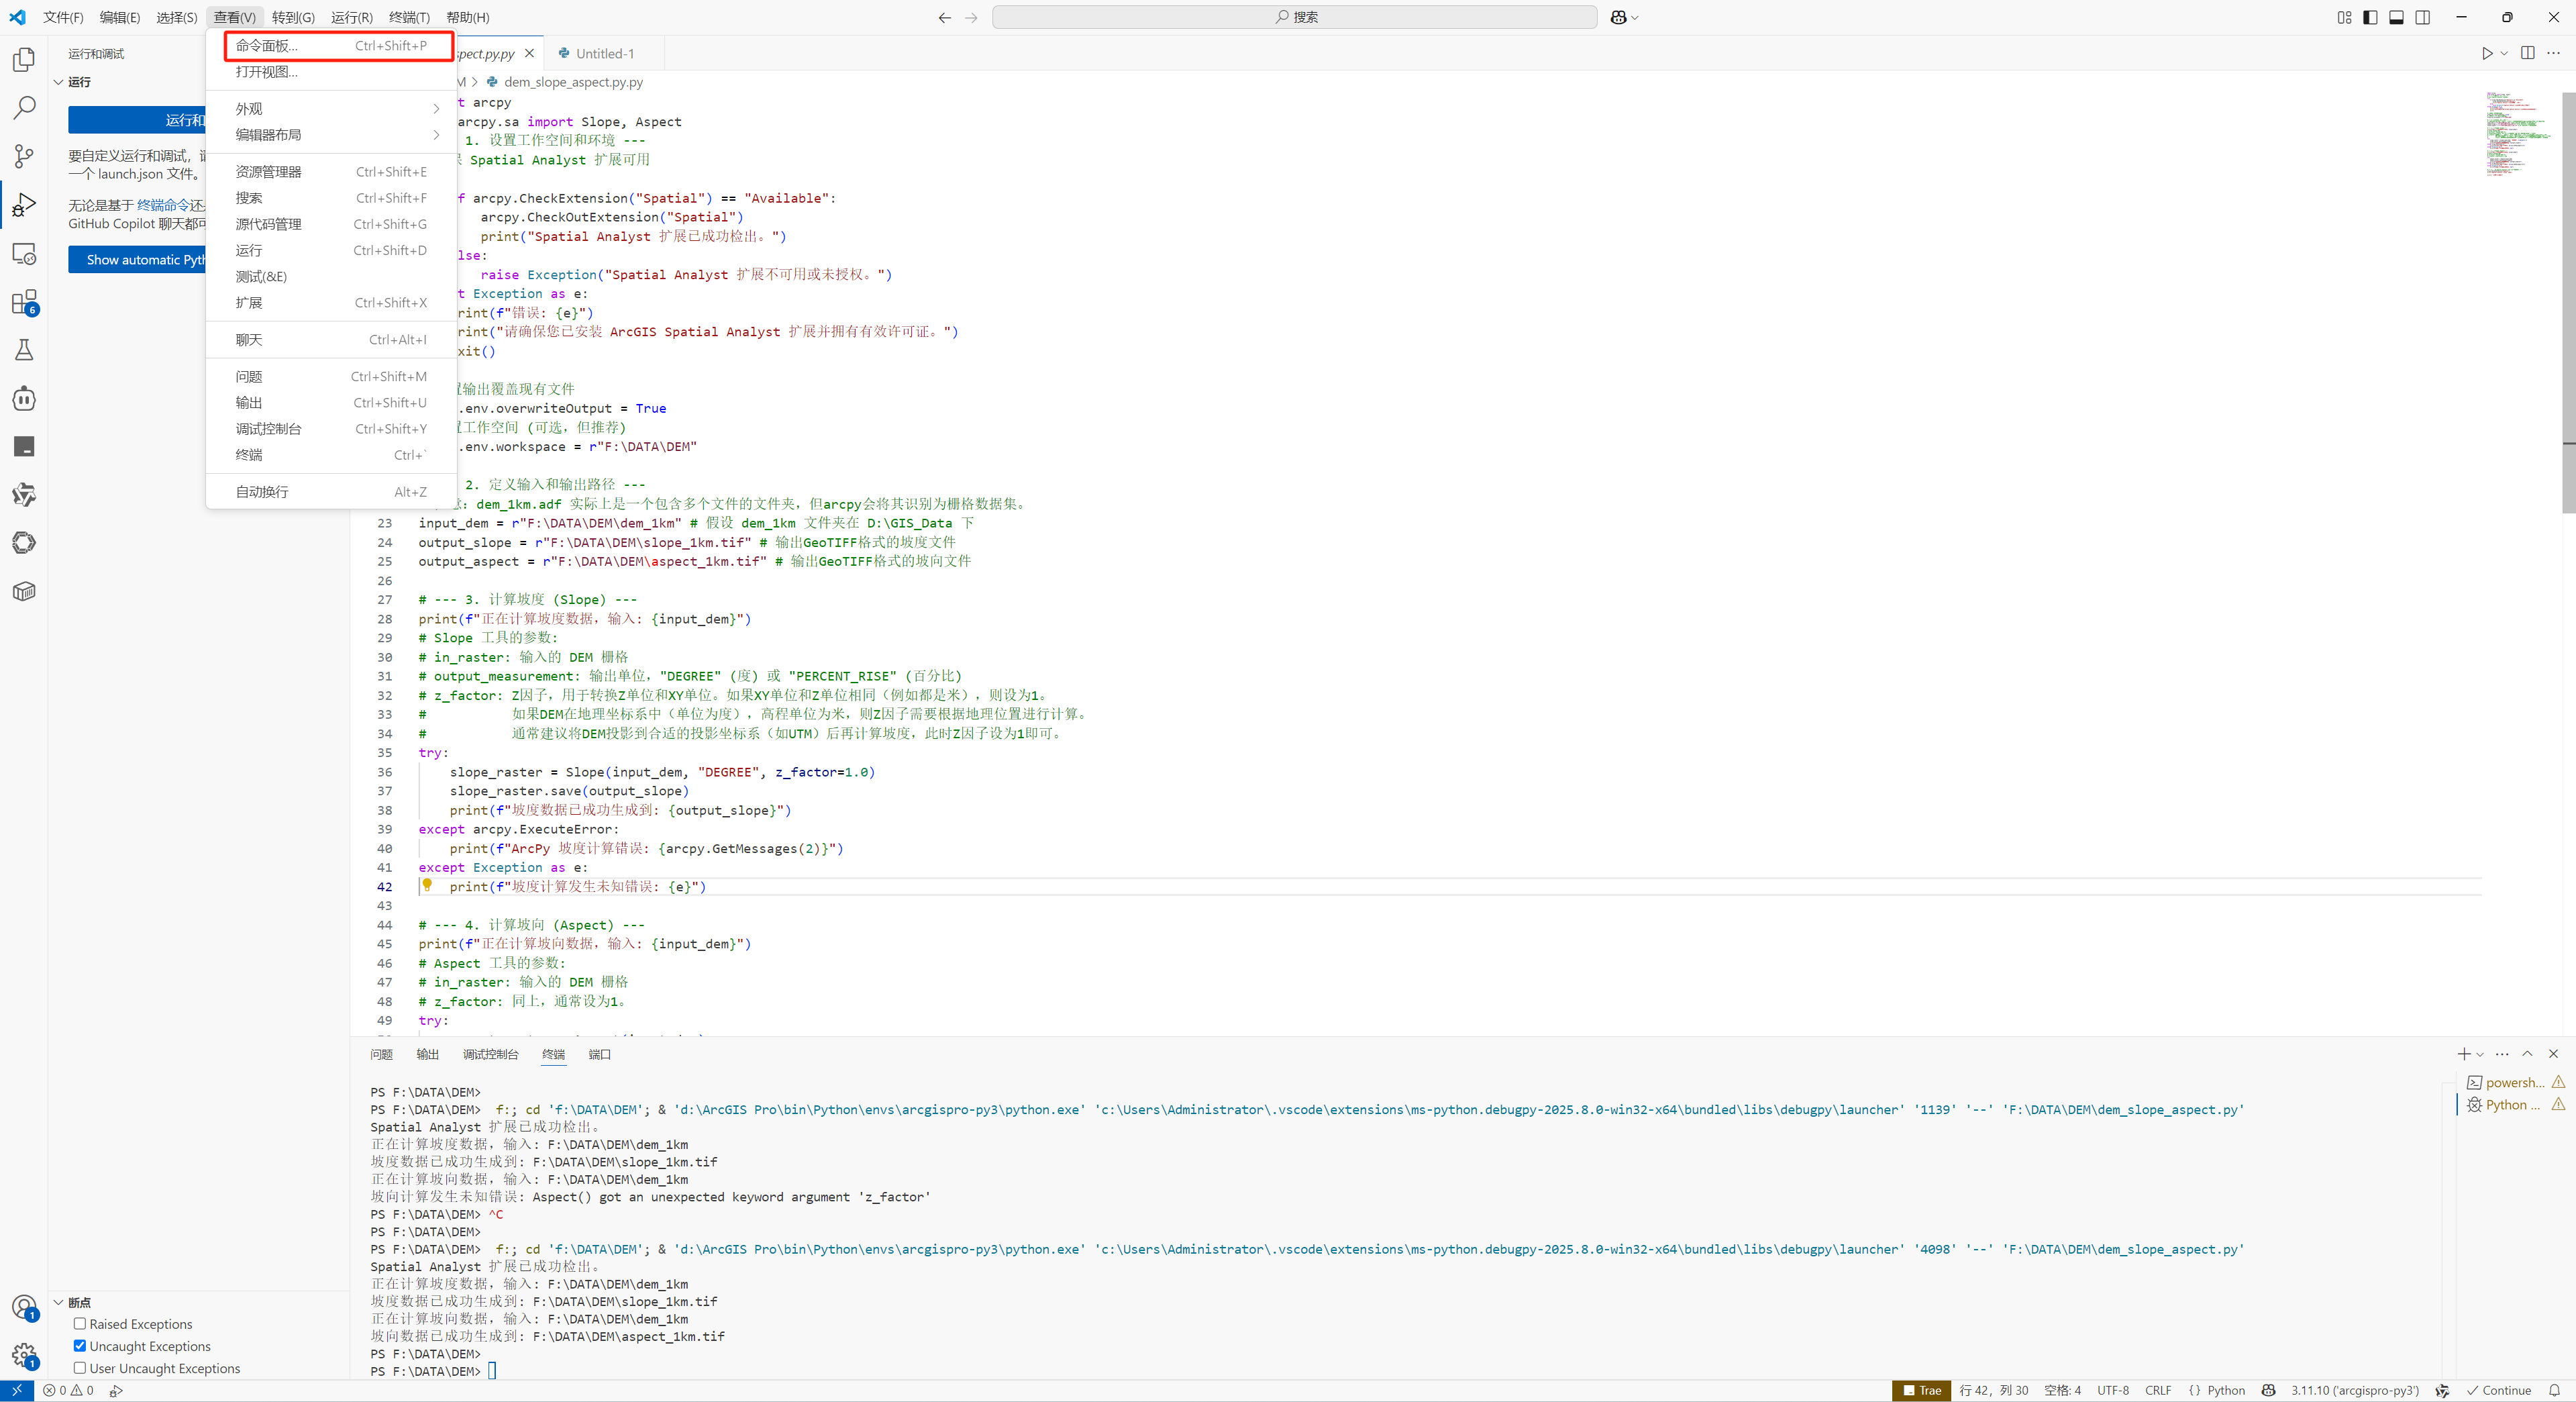Open Manage gear icon at bottom left

(x=24, y=1356)
